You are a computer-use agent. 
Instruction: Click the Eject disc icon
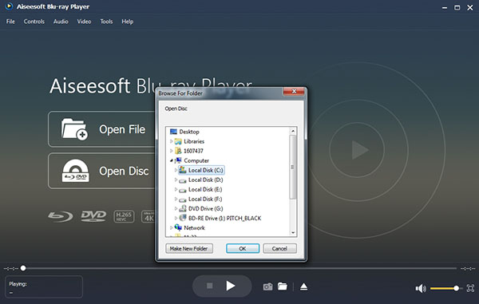pos(303,286)
